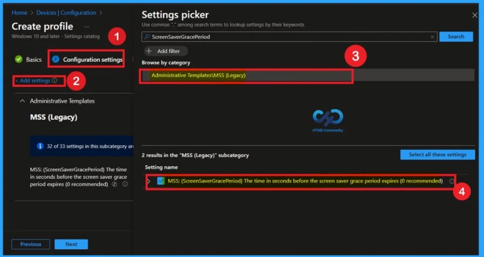Click the MSS (Legacy) heading in left panel

[x=54, y=117]
